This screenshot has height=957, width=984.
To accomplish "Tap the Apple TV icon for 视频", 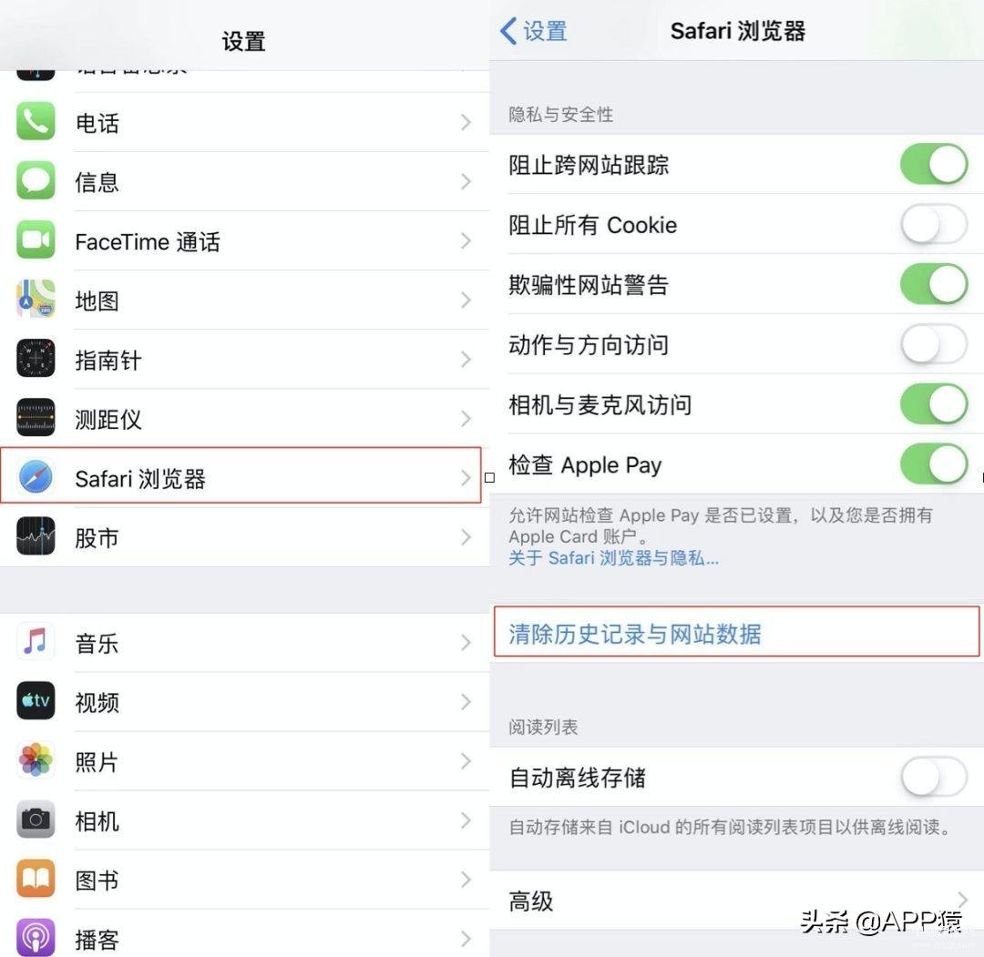I will click(36, 700).
